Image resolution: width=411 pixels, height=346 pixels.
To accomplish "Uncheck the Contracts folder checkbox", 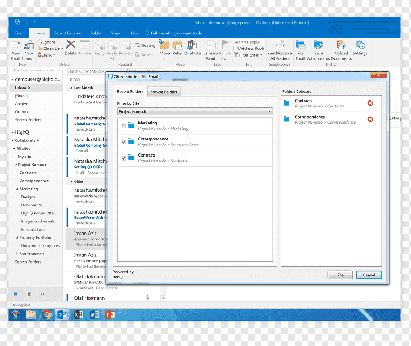I will tap(123, 158).
